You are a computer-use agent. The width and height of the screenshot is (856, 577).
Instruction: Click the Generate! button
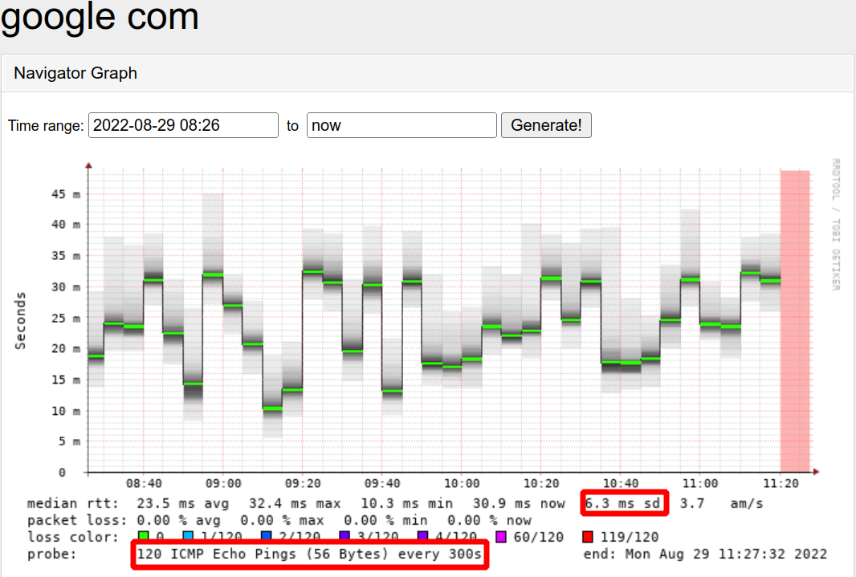[x=546, y=125]
